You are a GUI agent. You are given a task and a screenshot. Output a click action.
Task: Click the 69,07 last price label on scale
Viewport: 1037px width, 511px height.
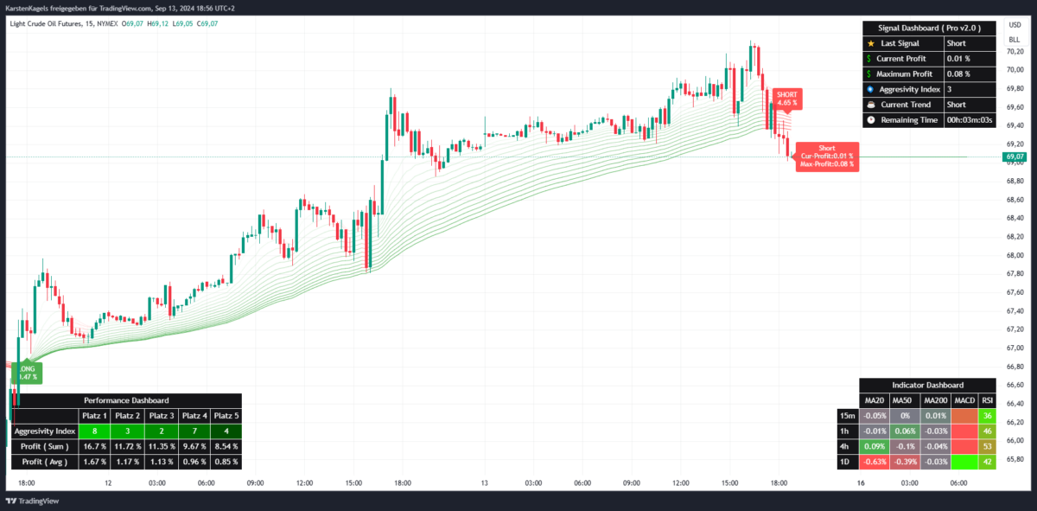pos(1014,156)
